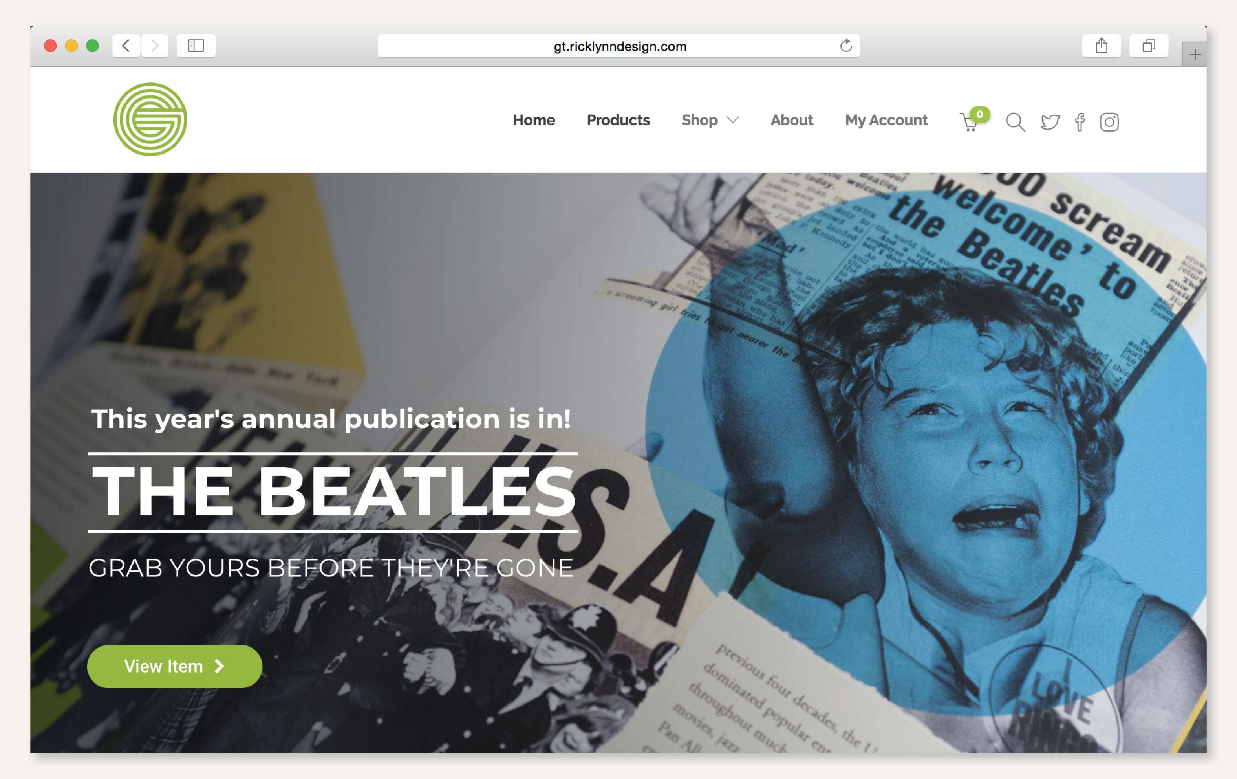
Task: Navigate to My Account
Action: click(886, 120)
